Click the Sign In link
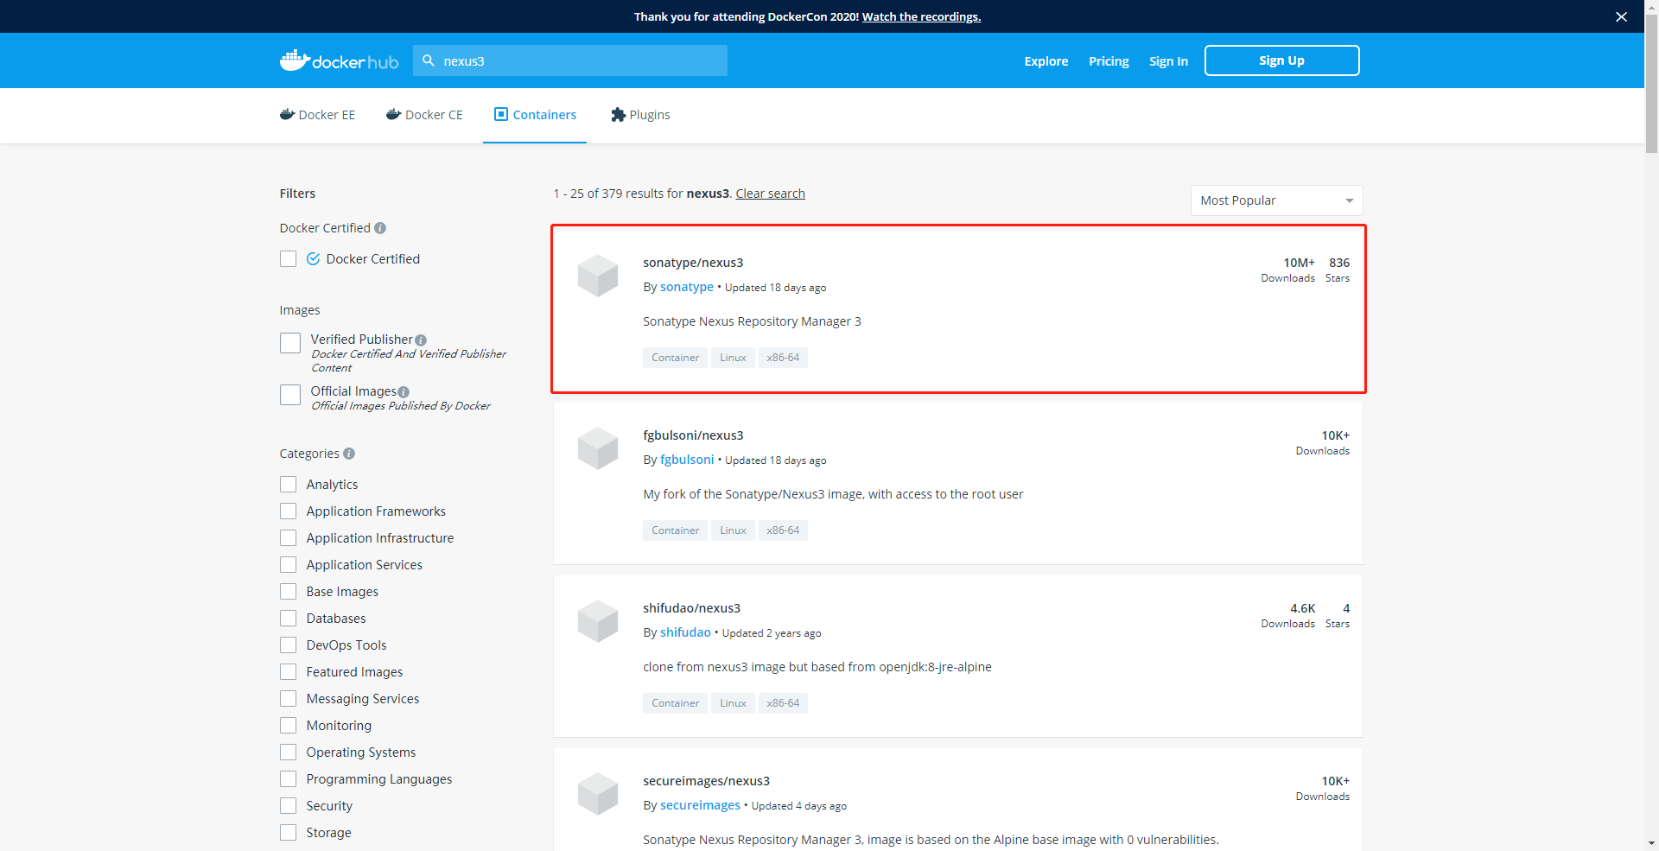 (1168, 61)
